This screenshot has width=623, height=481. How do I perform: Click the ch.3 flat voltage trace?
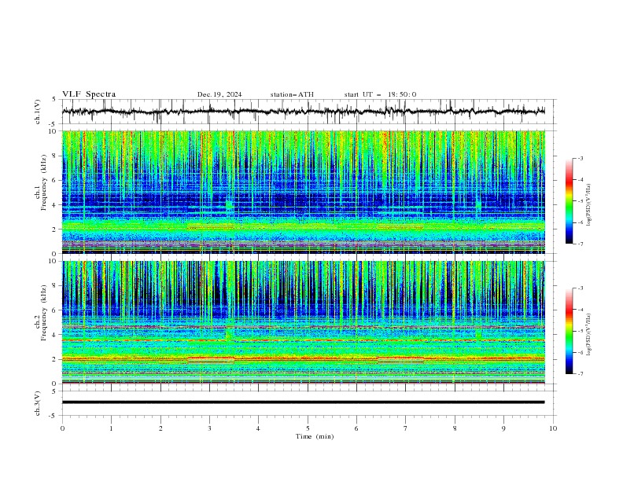click(x=303, y=402)
